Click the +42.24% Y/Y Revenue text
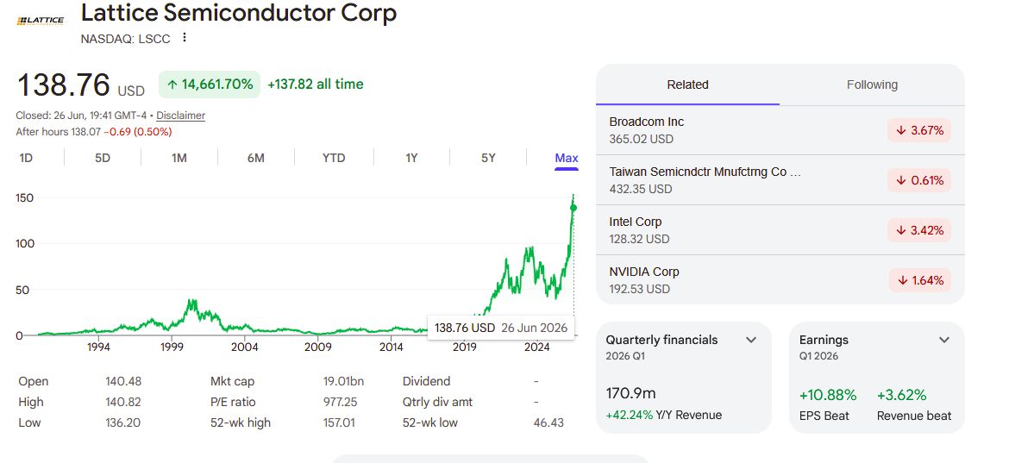Viewport: 1009px width, 463px height. tap(664, 415)
